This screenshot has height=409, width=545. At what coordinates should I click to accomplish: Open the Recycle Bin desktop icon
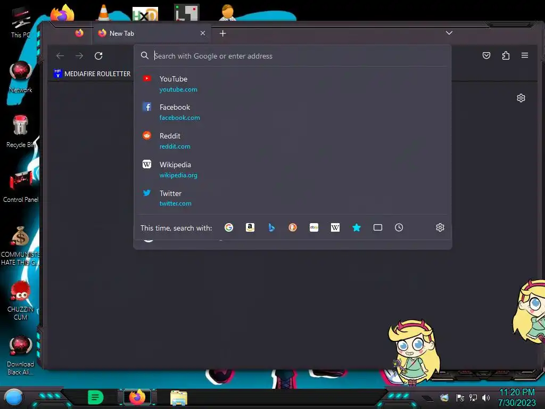21,132
